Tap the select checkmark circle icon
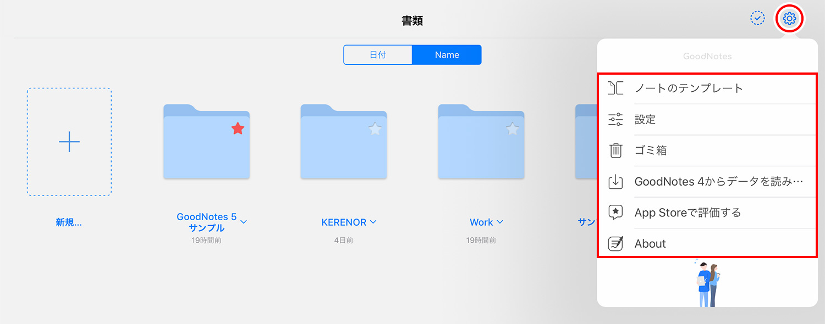This screenshot has width=825, height=324. pyautogui.click(x=758, y=18)
